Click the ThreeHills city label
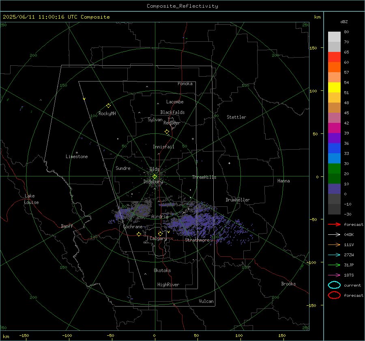This screenshot has width=365, height=341. [204, 177]
